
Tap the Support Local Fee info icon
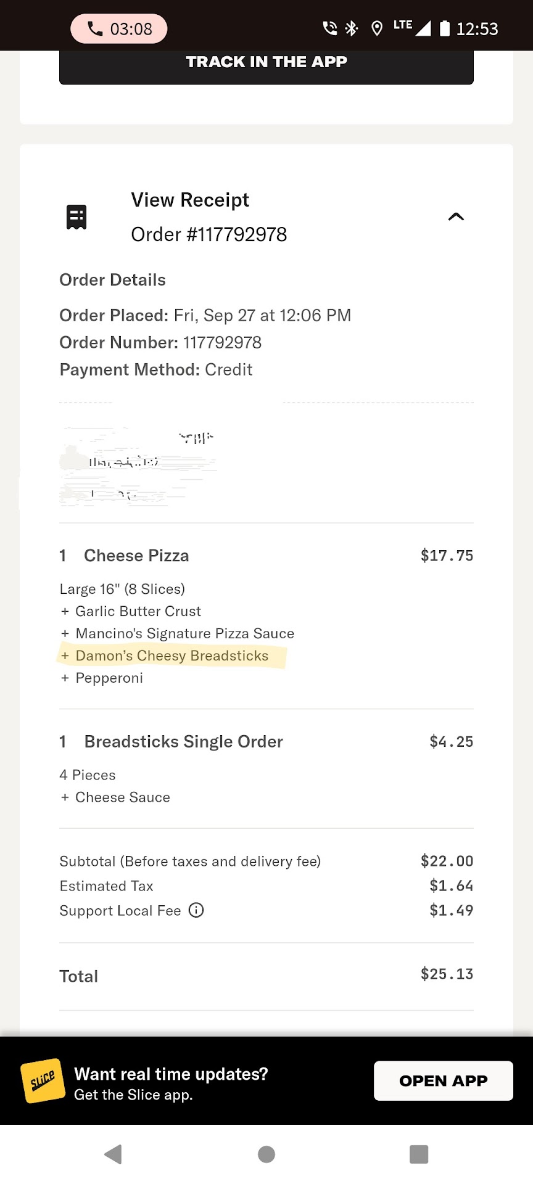(196, 910)
